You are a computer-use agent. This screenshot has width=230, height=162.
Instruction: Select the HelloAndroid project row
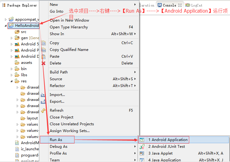23,26
